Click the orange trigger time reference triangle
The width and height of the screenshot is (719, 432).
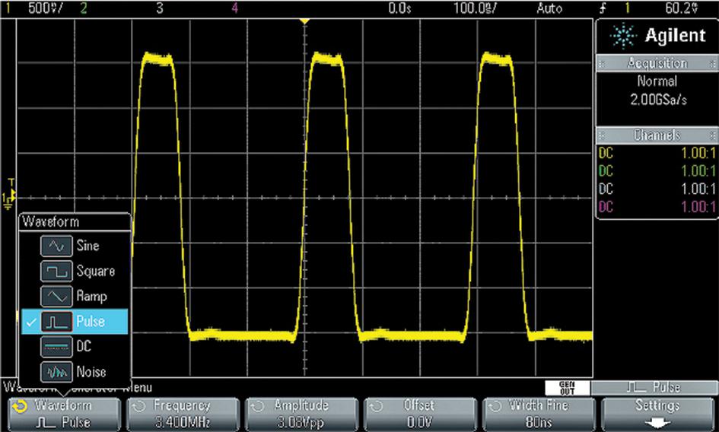pos(304,21)
